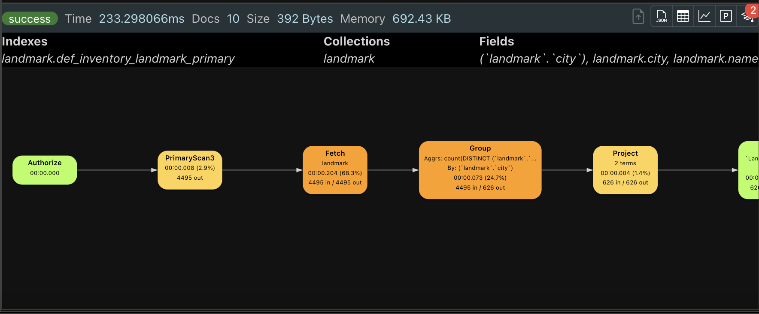Open the advice icon with badge 2
759x314 pixels.
point(748,16)
